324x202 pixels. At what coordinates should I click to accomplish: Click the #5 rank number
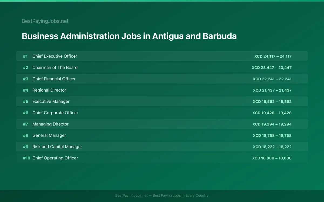point(25,102)
